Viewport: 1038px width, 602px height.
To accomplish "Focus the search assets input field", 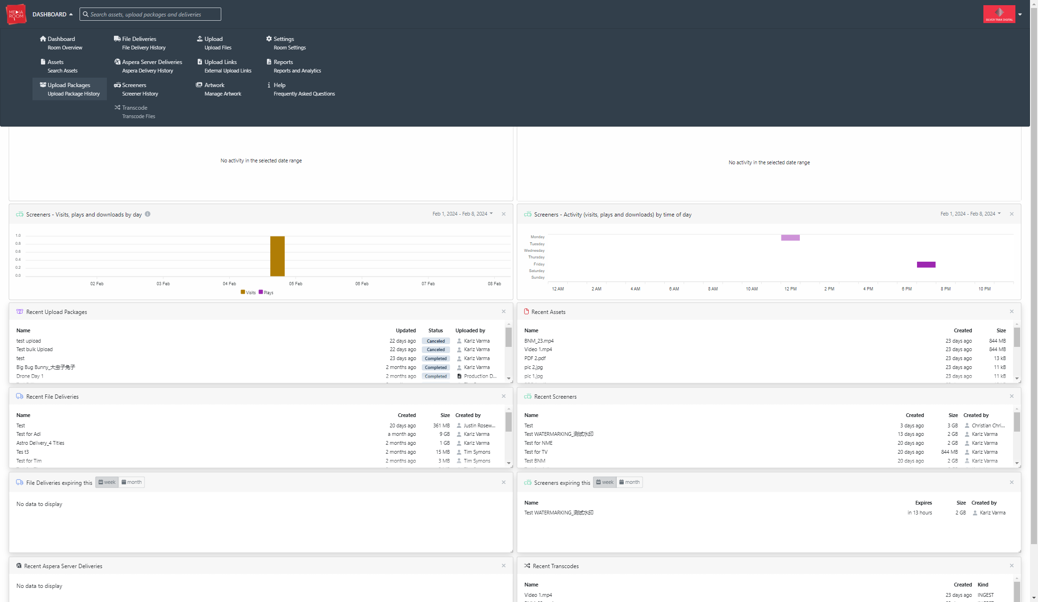I will point(150,14).
